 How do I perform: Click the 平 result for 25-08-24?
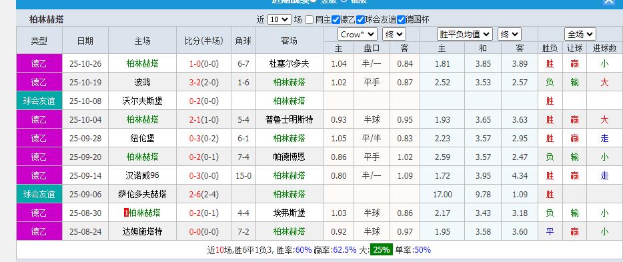click(550, 231)
